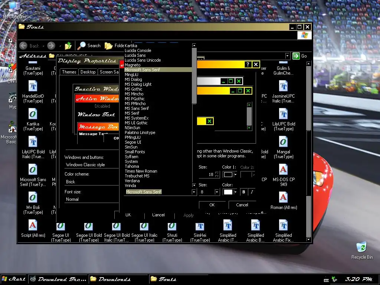Click the Active Window preview title bar
Viewport: 380px width, 285px height.
click(x=97, y=98)
